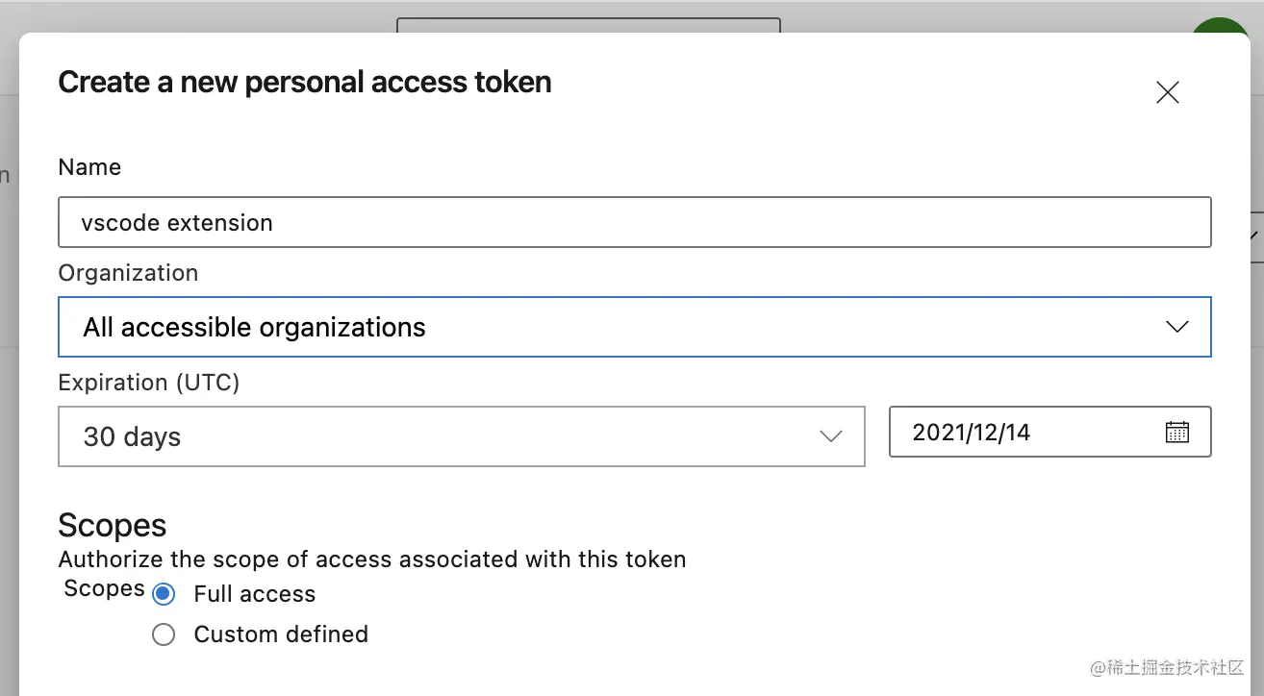The width and height of the screenshot is (1264, 696).
Task: Click the Expiration dropdown chevron arrow
Action: (x=830, y=436)
